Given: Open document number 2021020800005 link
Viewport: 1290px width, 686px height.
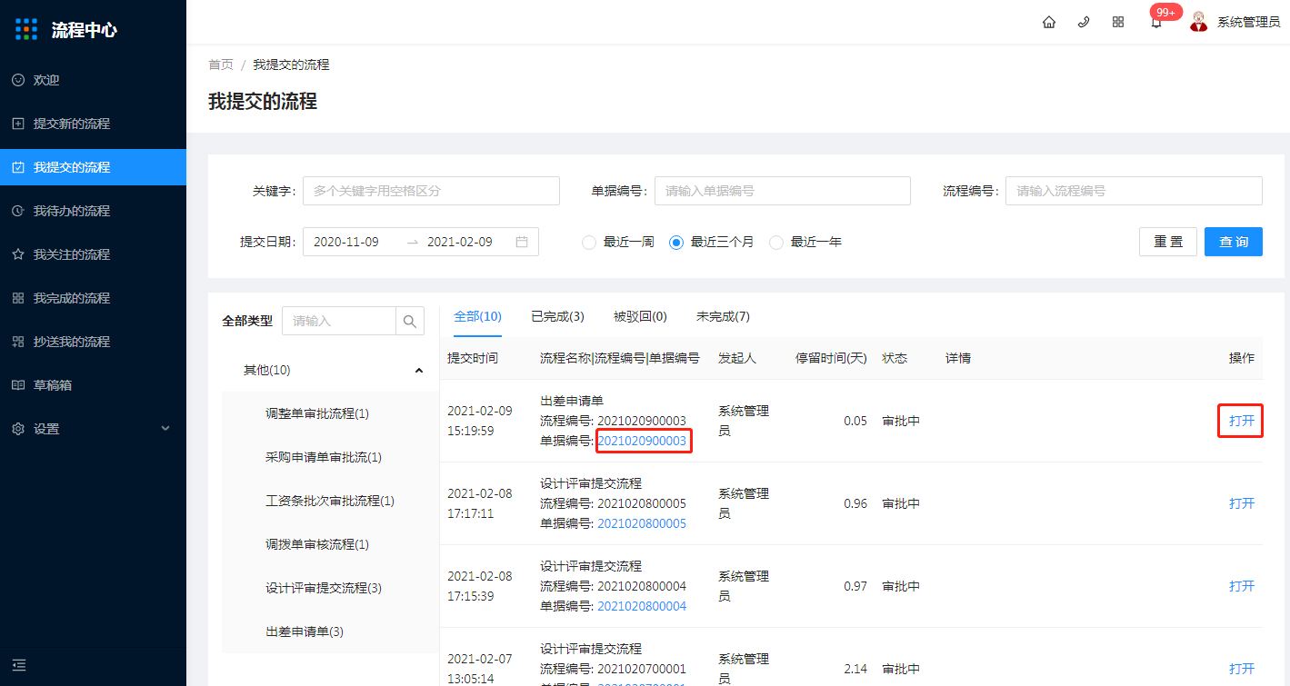Looking at the screenshot, I should click(x=642, y=523).
